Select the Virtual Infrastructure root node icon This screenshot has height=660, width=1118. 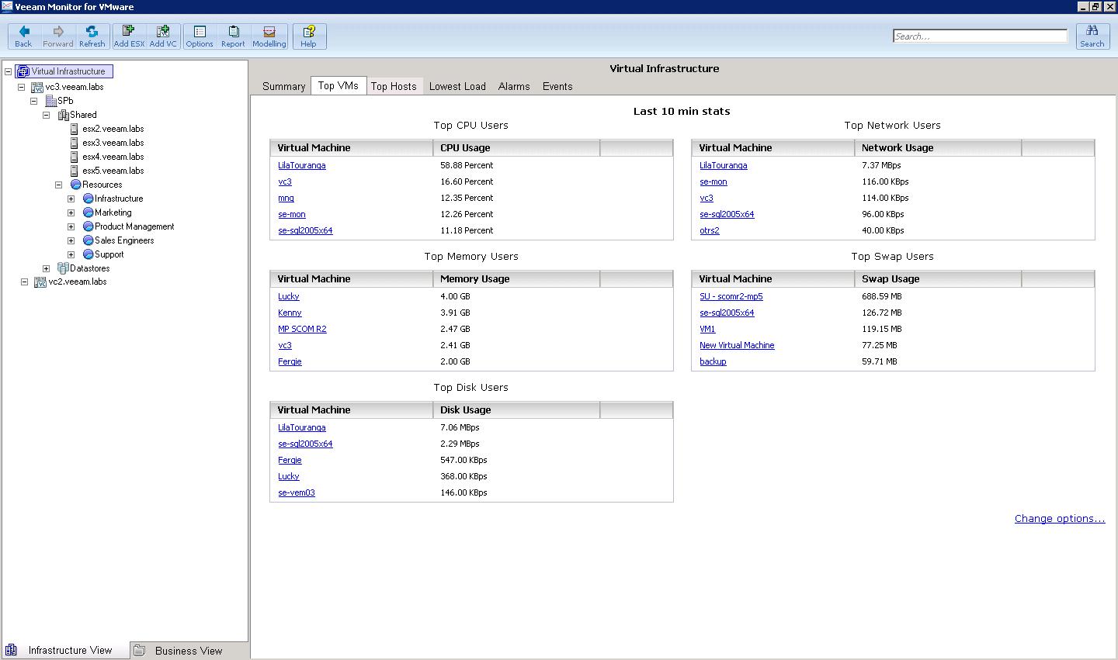pyautogui.click(x=23, y=71)
